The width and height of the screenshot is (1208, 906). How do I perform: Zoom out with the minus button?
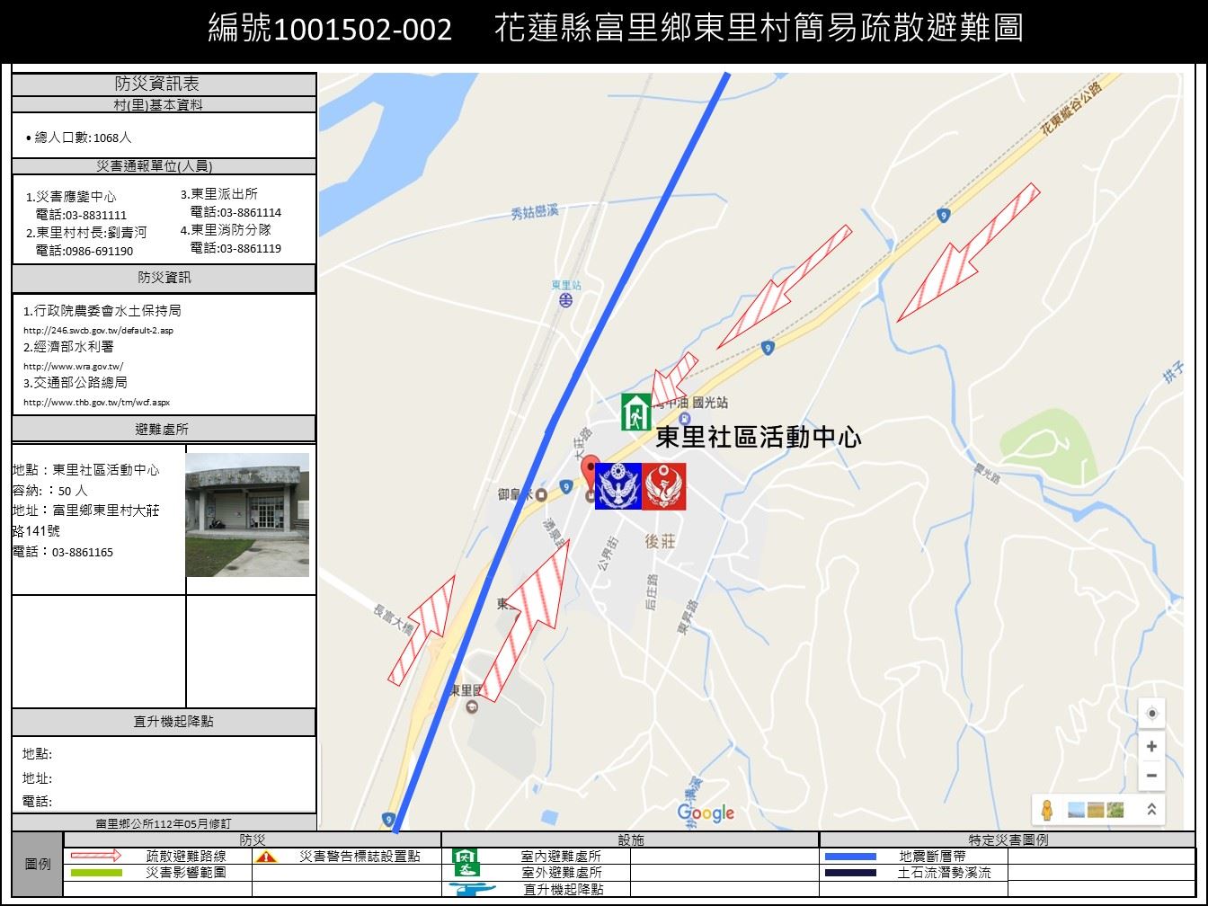[x=1151, y=776]
